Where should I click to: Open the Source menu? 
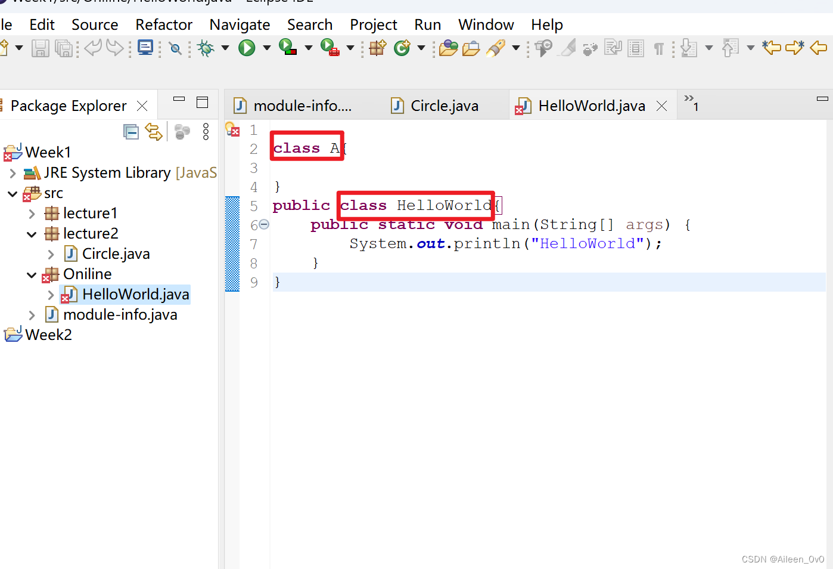click(95, 24)
